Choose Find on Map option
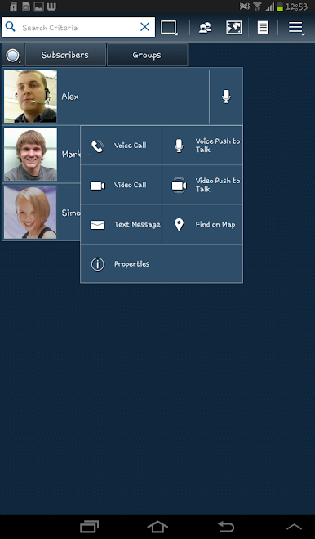This screenshot has height=539, width=315. coord(202,224)
